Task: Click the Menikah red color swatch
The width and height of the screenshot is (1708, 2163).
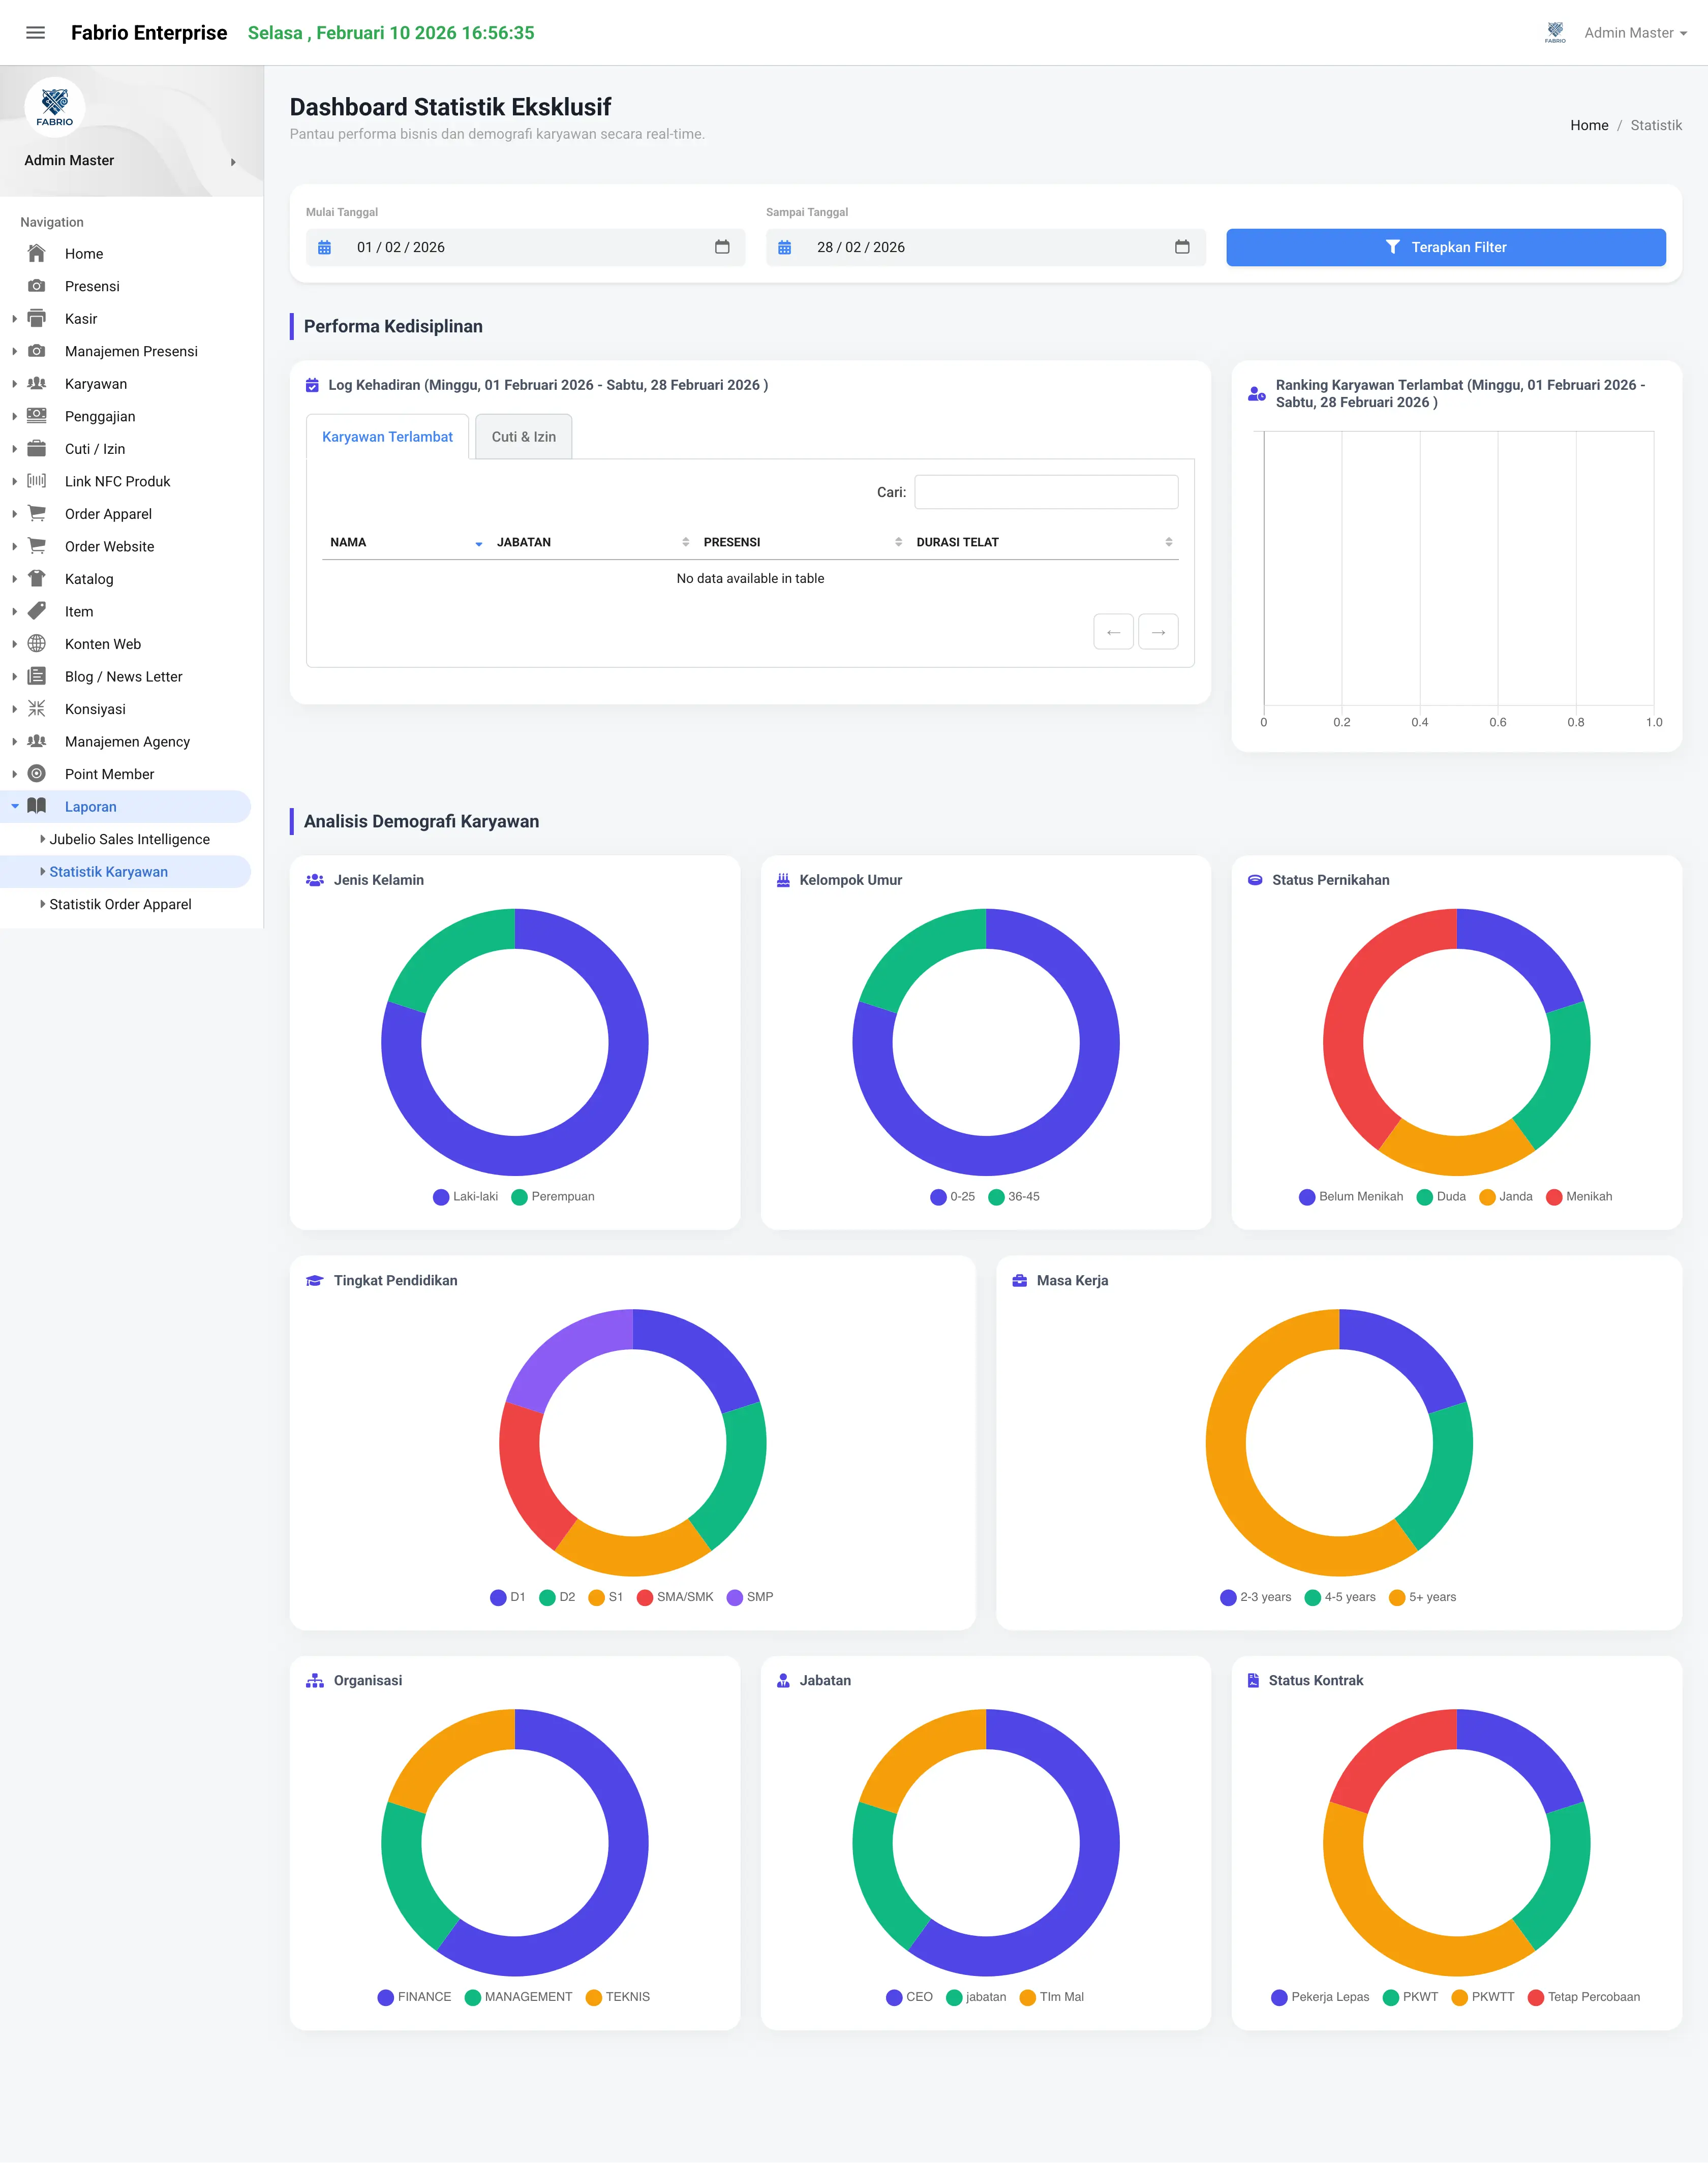Action: click(x=1554, y=1197)
